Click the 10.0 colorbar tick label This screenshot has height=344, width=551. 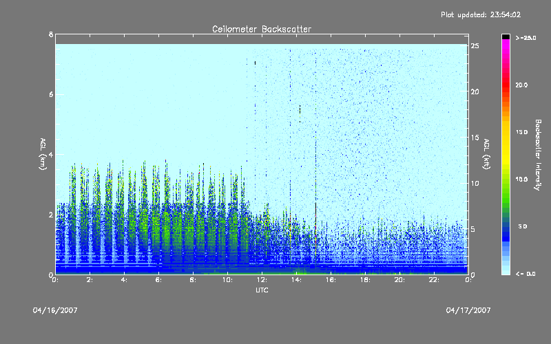point(521,180)
